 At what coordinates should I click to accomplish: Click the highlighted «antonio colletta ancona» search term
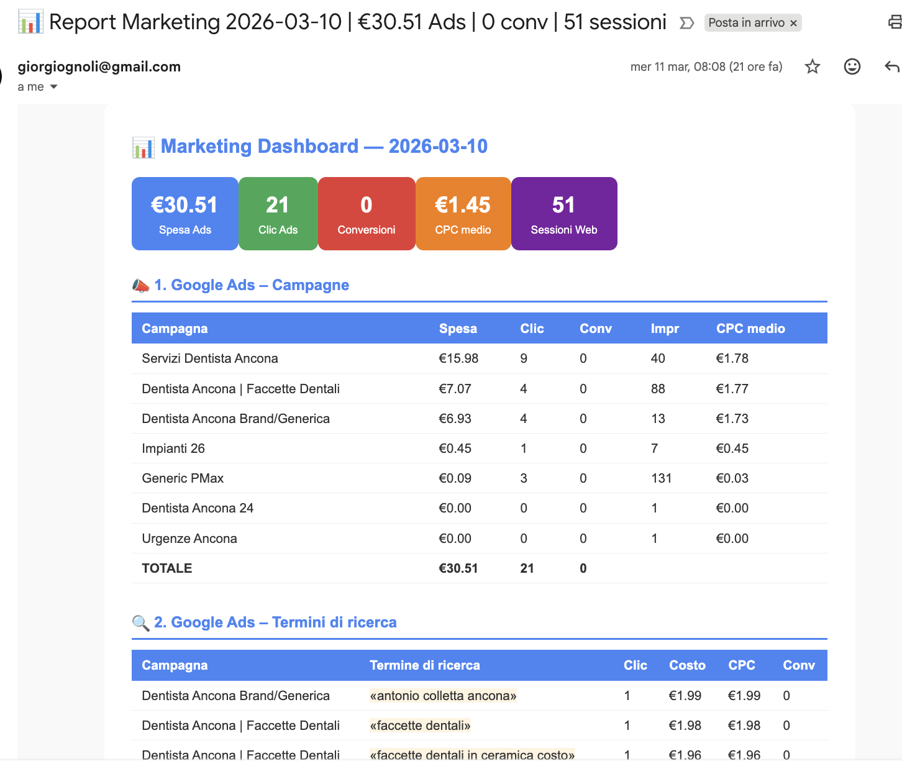pos(443,696)
